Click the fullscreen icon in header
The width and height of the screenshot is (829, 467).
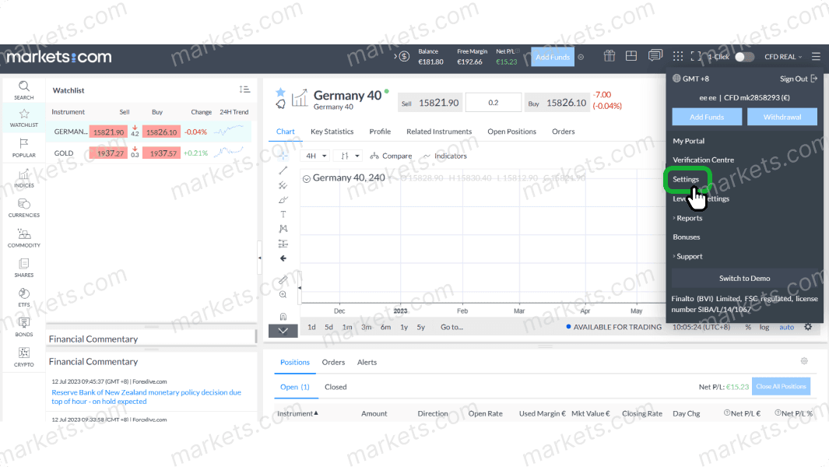pos(696,56)
